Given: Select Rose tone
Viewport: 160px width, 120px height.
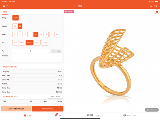Looking at the screenshot, I should (x=15, y=43).
